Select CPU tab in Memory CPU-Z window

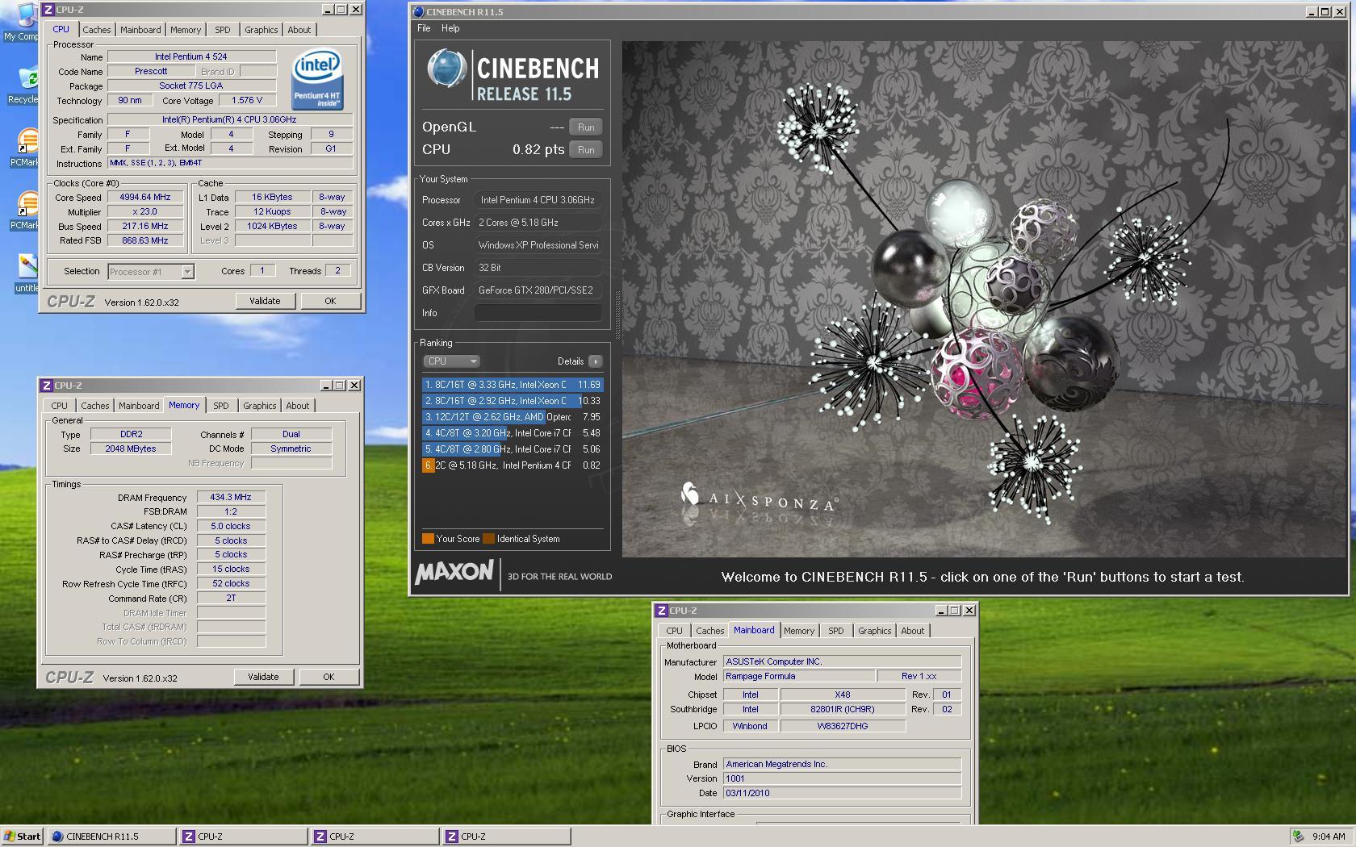60,406
